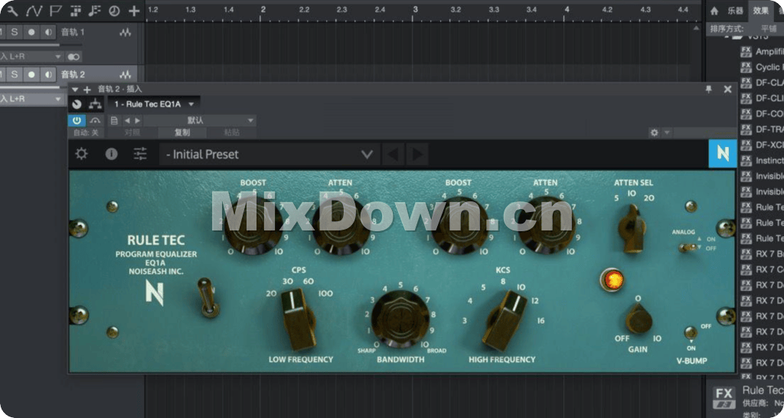
Task: Toggle monitor on 音轨 2
Action: [x=48, y=74]
